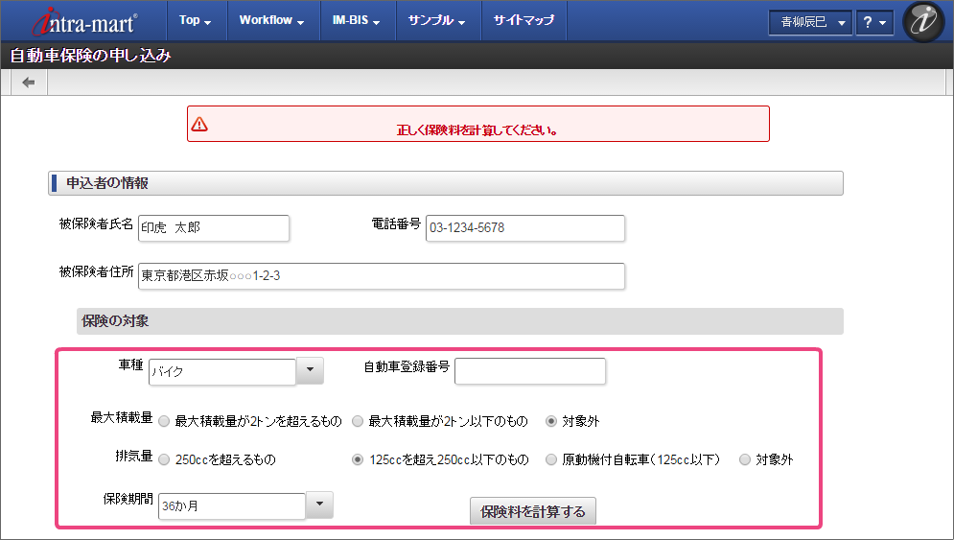Open the Top menu
The image size is (954, 540).
pos(196,20)
